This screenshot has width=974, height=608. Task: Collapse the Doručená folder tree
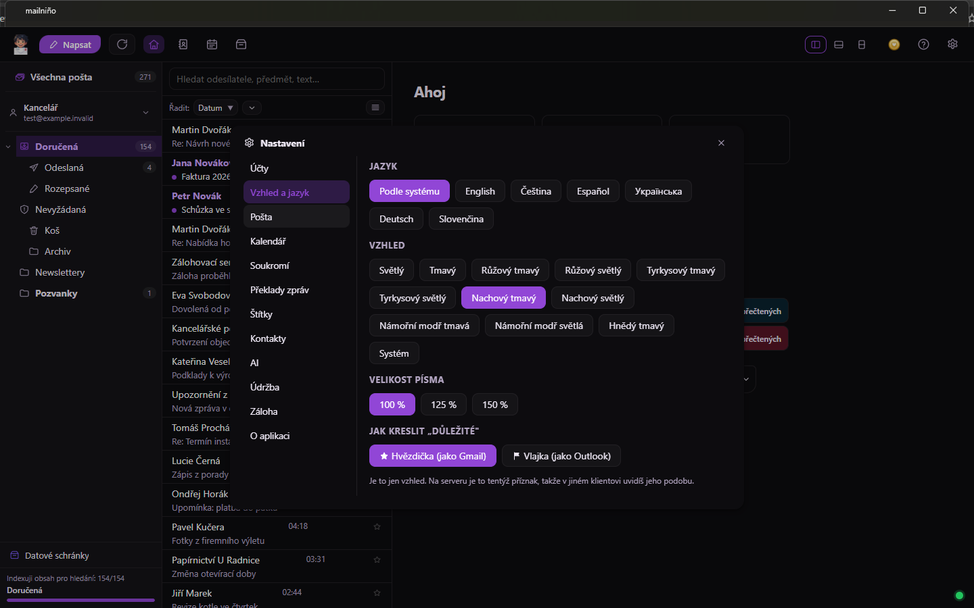[8, 147]
